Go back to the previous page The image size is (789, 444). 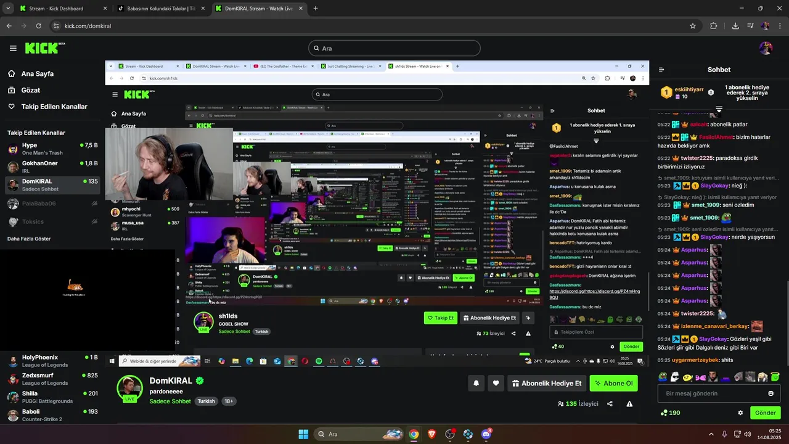pos(9,26)
